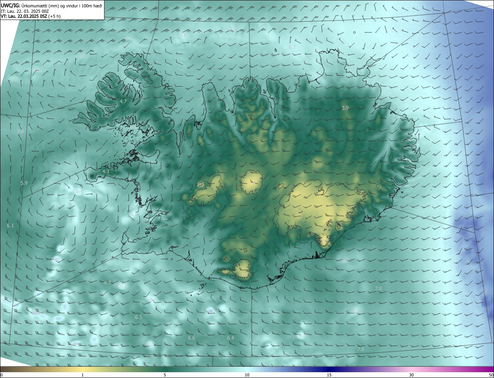Click the 50 tick on the color scale
The height and width of the screenshot is (378, 494).
coord(491,375)
